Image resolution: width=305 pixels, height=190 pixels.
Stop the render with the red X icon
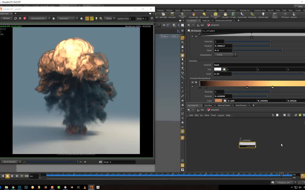25,18
